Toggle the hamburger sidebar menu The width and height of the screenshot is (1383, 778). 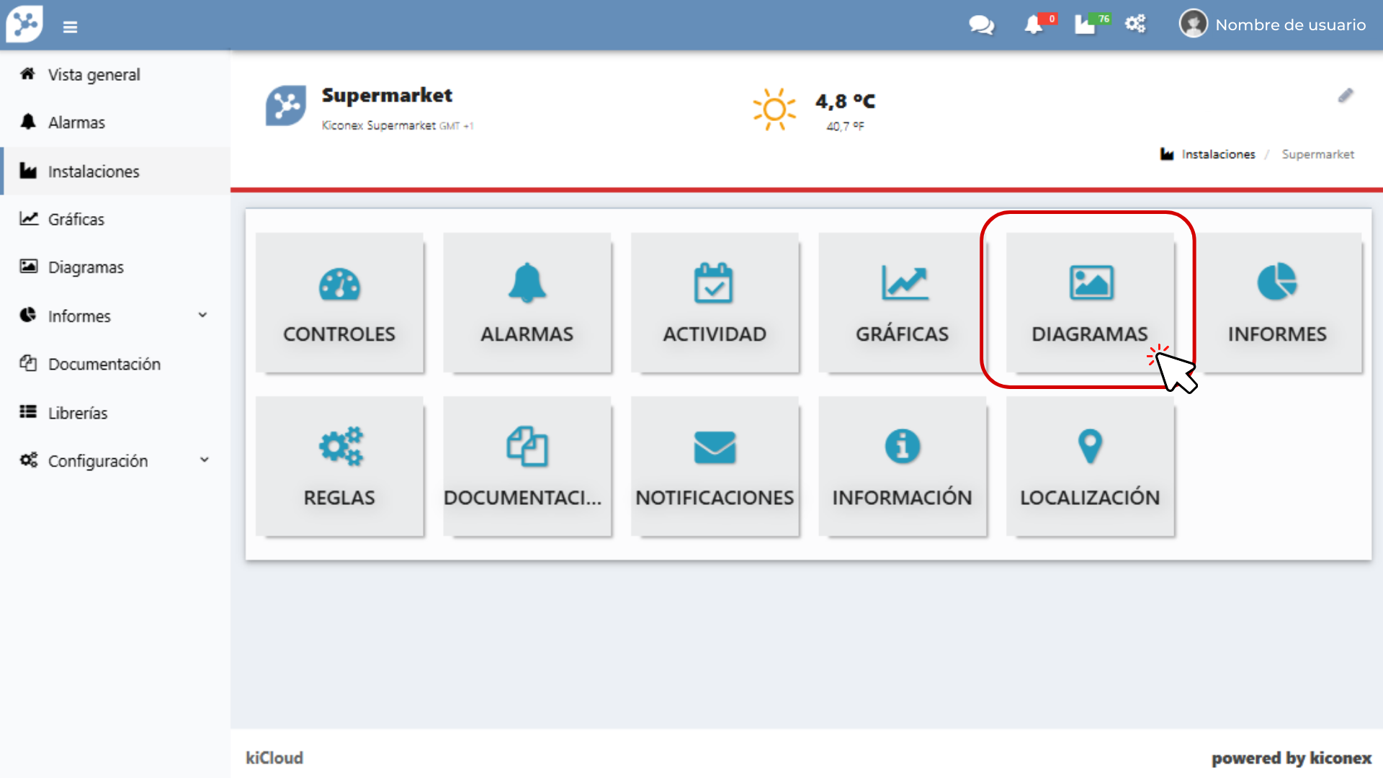[x=70, y=27]
